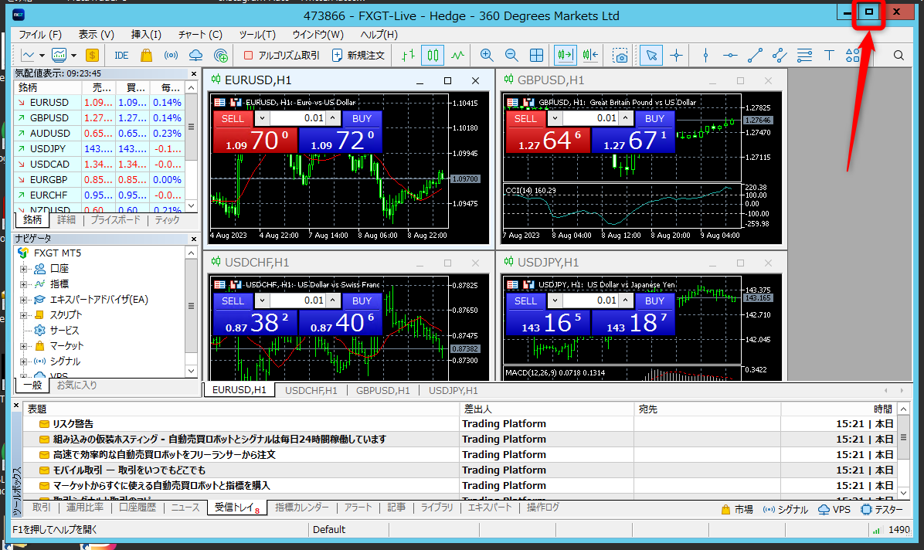
Task: Switch chart to line chart type
Action: [x=458, y=56]
